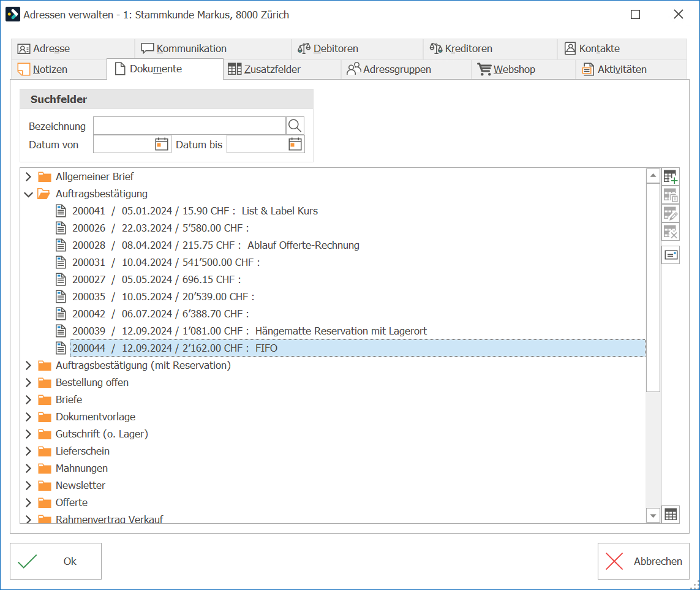The image size is (700, 590).
Task: Expand Auftragsbestätigung (mit Reservation) folder
Action: [x=29, y=365]
